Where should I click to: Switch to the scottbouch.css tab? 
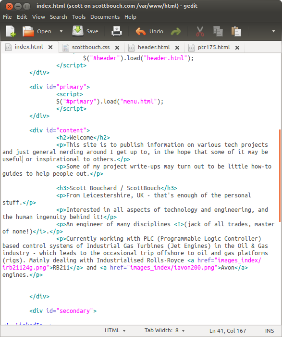tap(91, 47)
